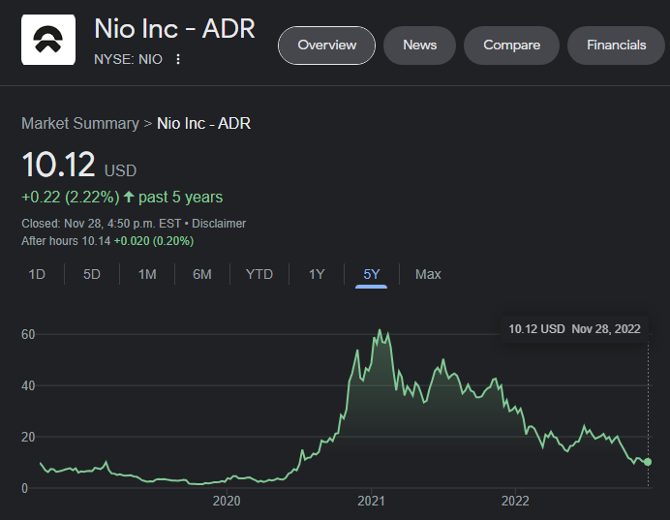This screenshot has height=520, width=670.
Task: Click the Nio logo icon
Action: [48, 40]
